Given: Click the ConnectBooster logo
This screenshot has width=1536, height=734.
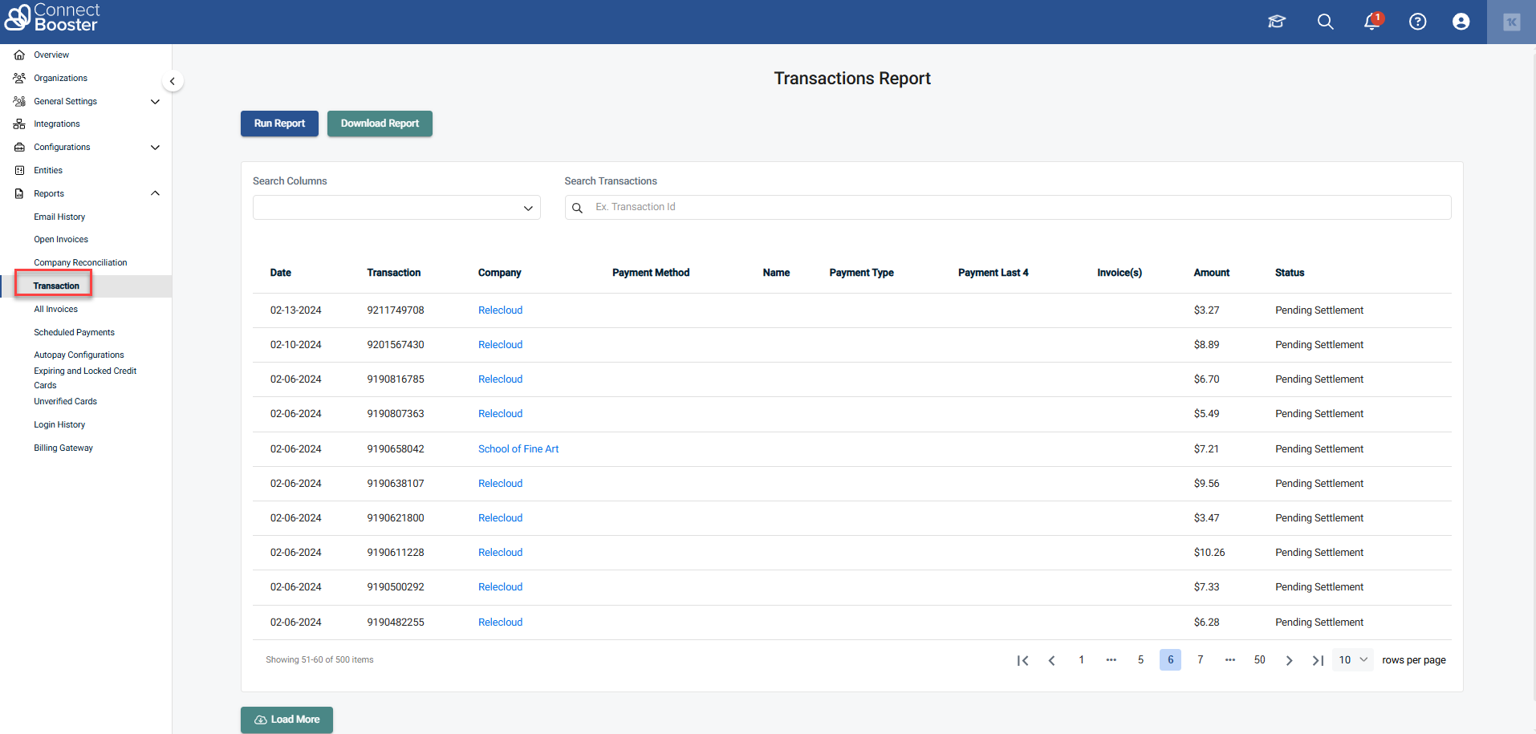Looking at the screenshot, I should pos(53,17).
